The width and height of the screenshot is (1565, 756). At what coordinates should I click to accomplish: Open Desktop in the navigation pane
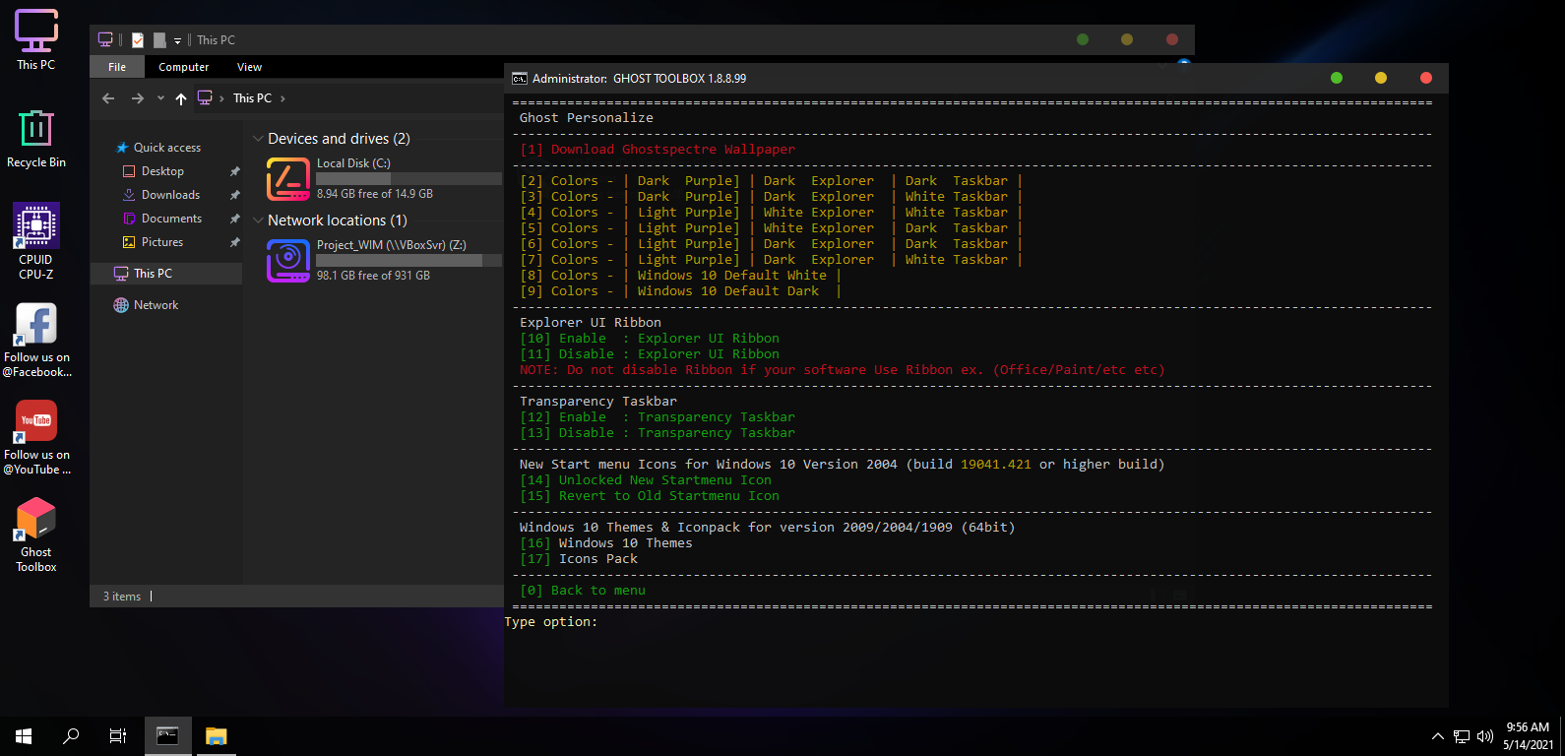[154, 171]
